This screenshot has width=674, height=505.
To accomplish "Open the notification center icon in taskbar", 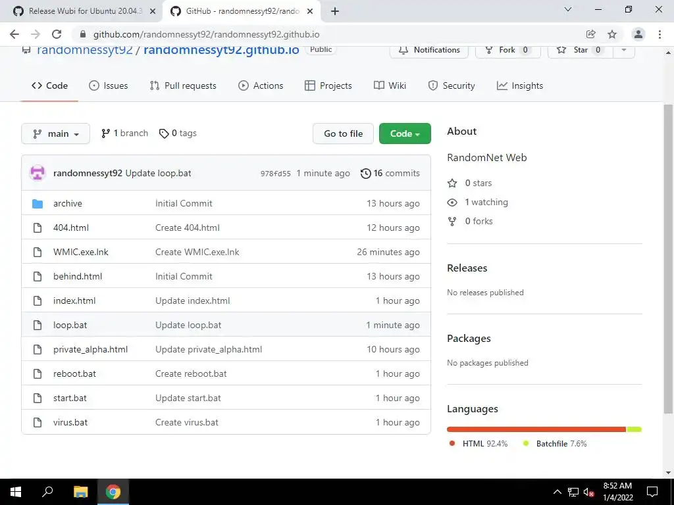I will 652,492.
